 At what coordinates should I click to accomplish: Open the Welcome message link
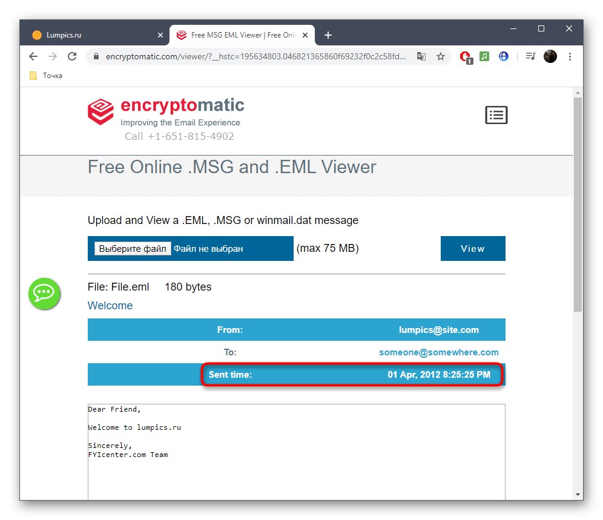(110, 306)
